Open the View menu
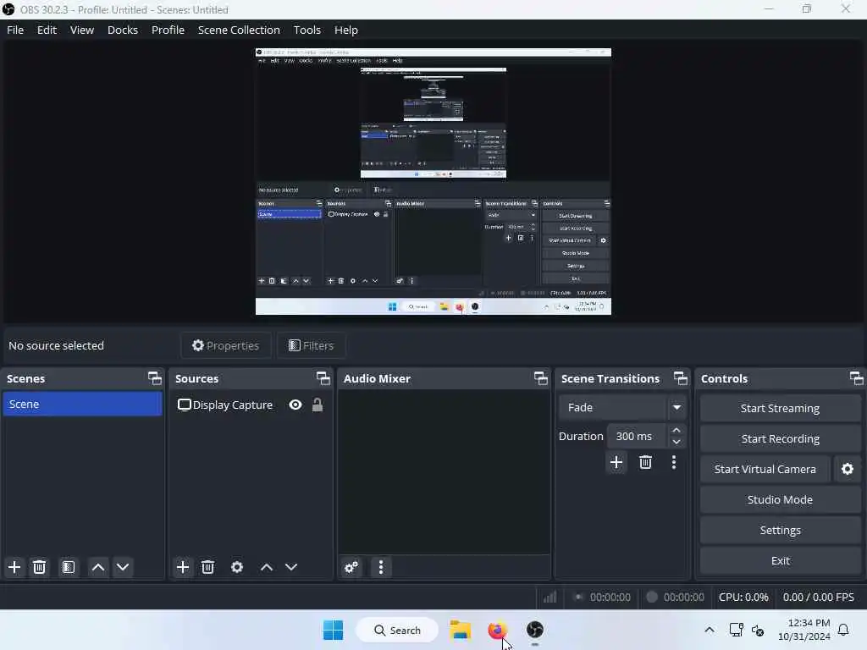The width and height of the screenshot is (867, 650). 82,30
